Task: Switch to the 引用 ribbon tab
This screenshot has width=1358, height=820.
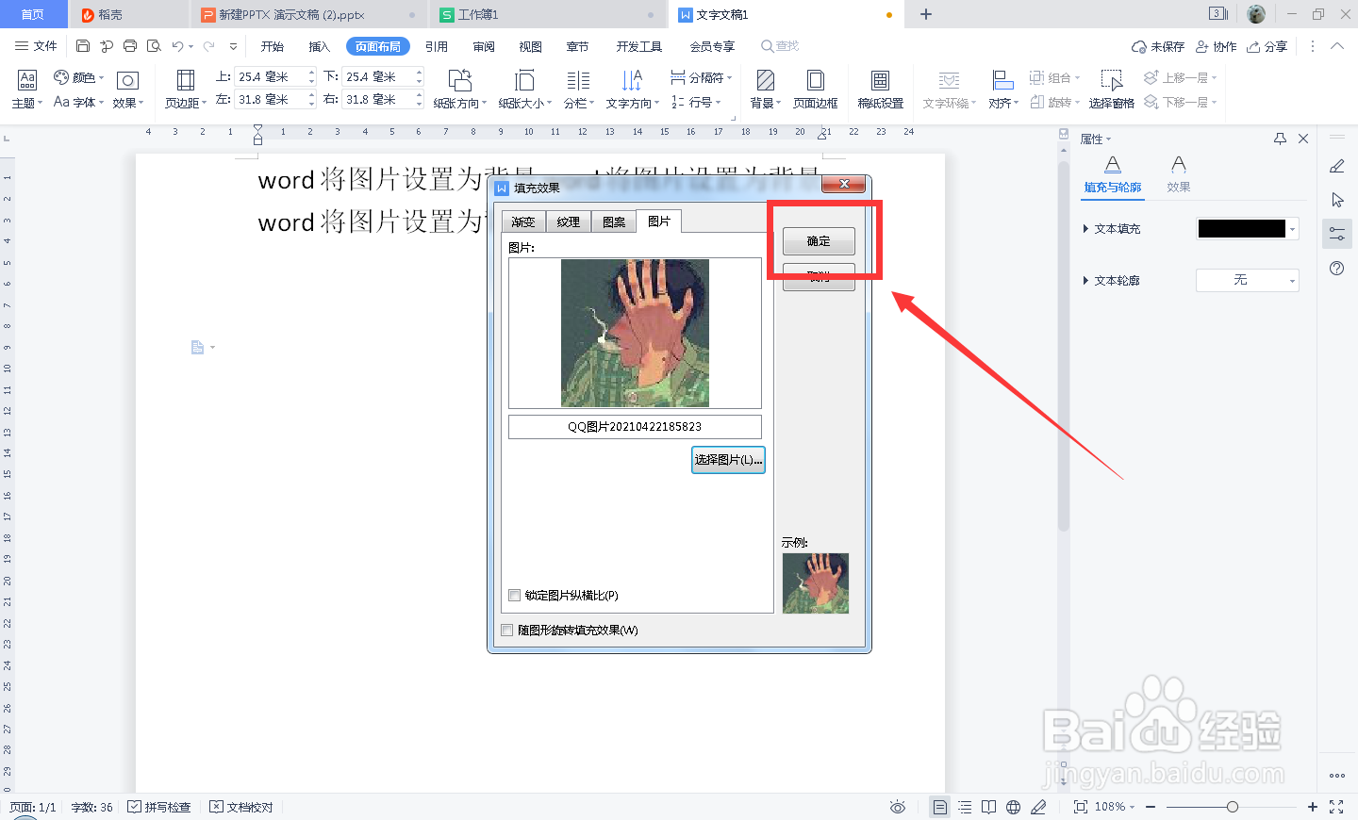Action: click(x=437, y=46)
